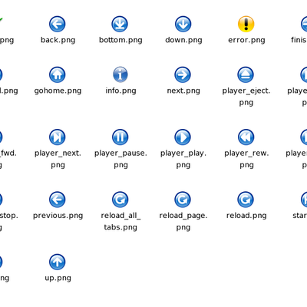Click the back.png file name
Image resolution: width=307 pixels, height=307 pixels.
click(x=58, y=40)
